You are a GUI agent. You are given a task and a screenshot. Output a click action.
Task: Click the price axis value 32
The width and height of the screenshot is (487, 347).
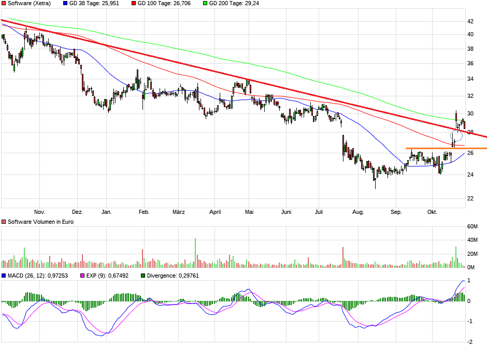(470, 96)
